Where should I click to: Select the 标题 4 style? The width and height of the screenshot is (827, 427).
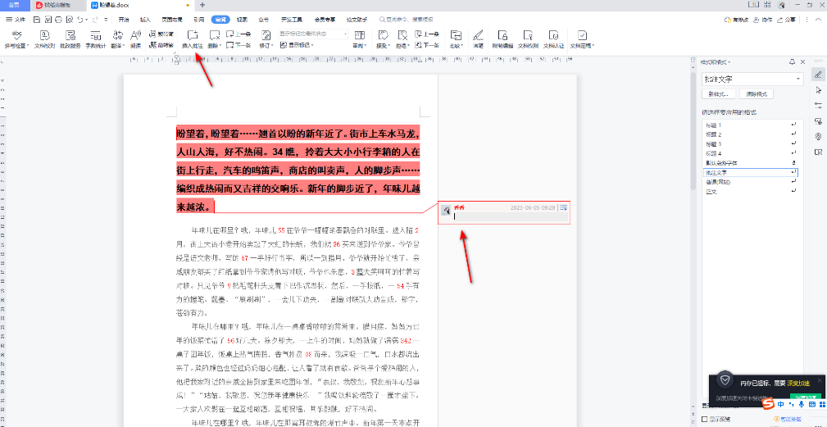point(751,153)
